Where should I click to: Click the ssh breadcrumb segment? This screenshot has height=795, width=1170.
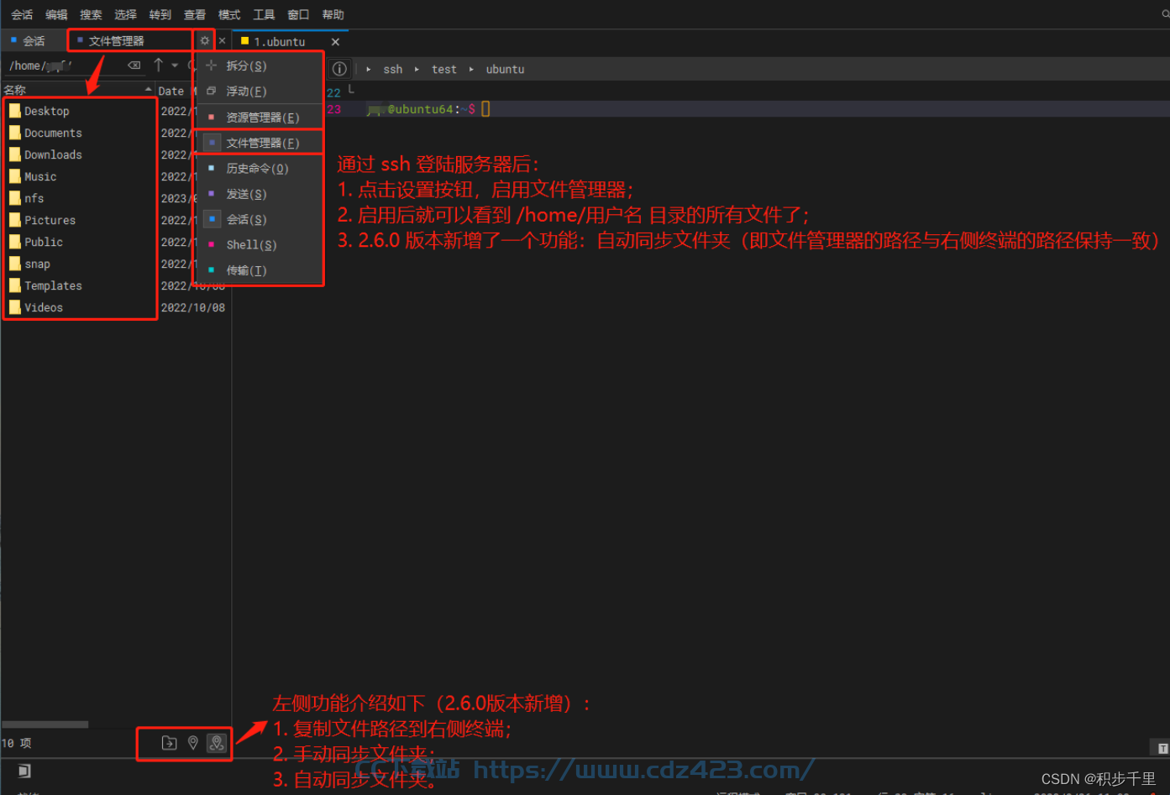coord(393,69)
